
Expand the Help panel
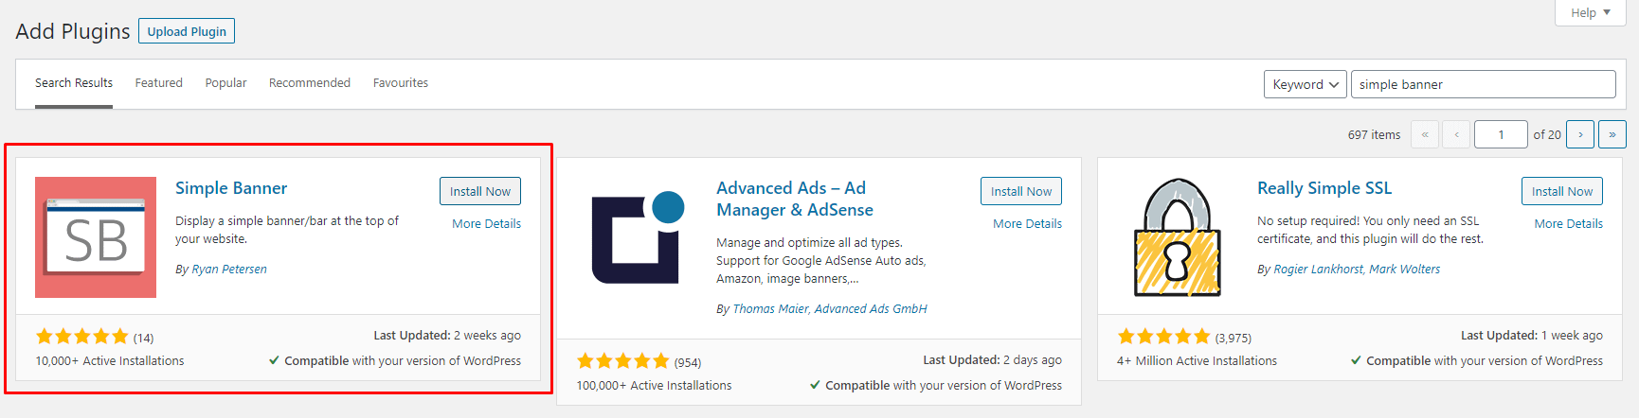pyautogui.click(x=1590, y=12)
